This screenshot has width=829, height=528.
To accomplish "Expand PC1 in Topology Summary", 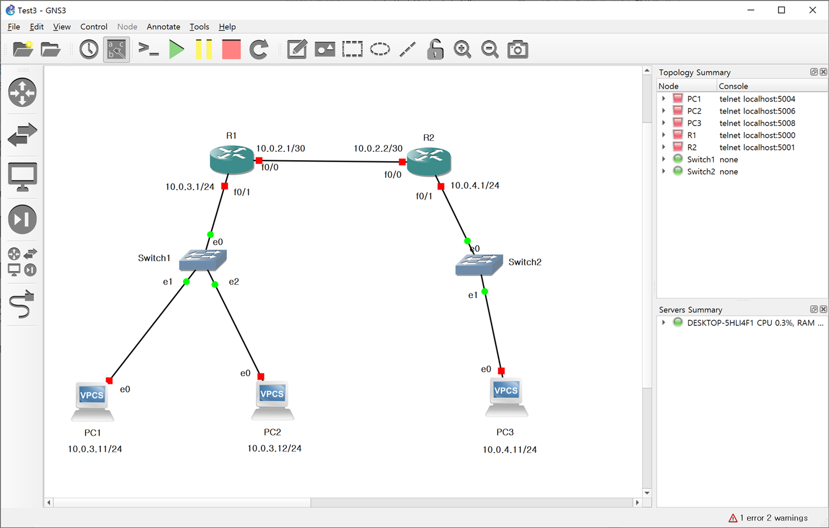I will pyautogui.click(x=664, y=99).
